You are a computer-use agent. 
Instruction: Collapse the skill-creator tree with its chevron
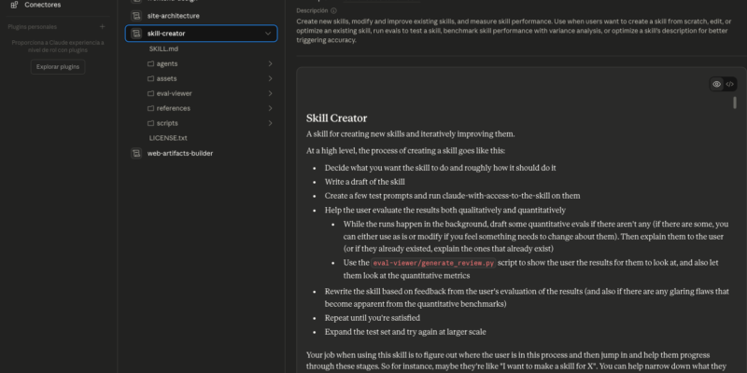(269, 34)
